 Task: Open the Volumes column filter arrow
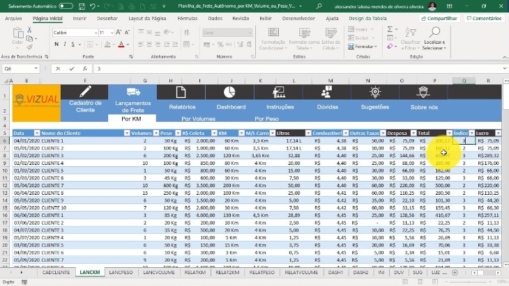(155, 133)
